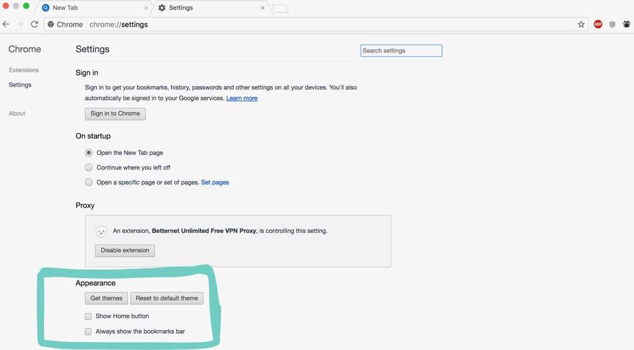Open the Set pages link

(215, 183)
